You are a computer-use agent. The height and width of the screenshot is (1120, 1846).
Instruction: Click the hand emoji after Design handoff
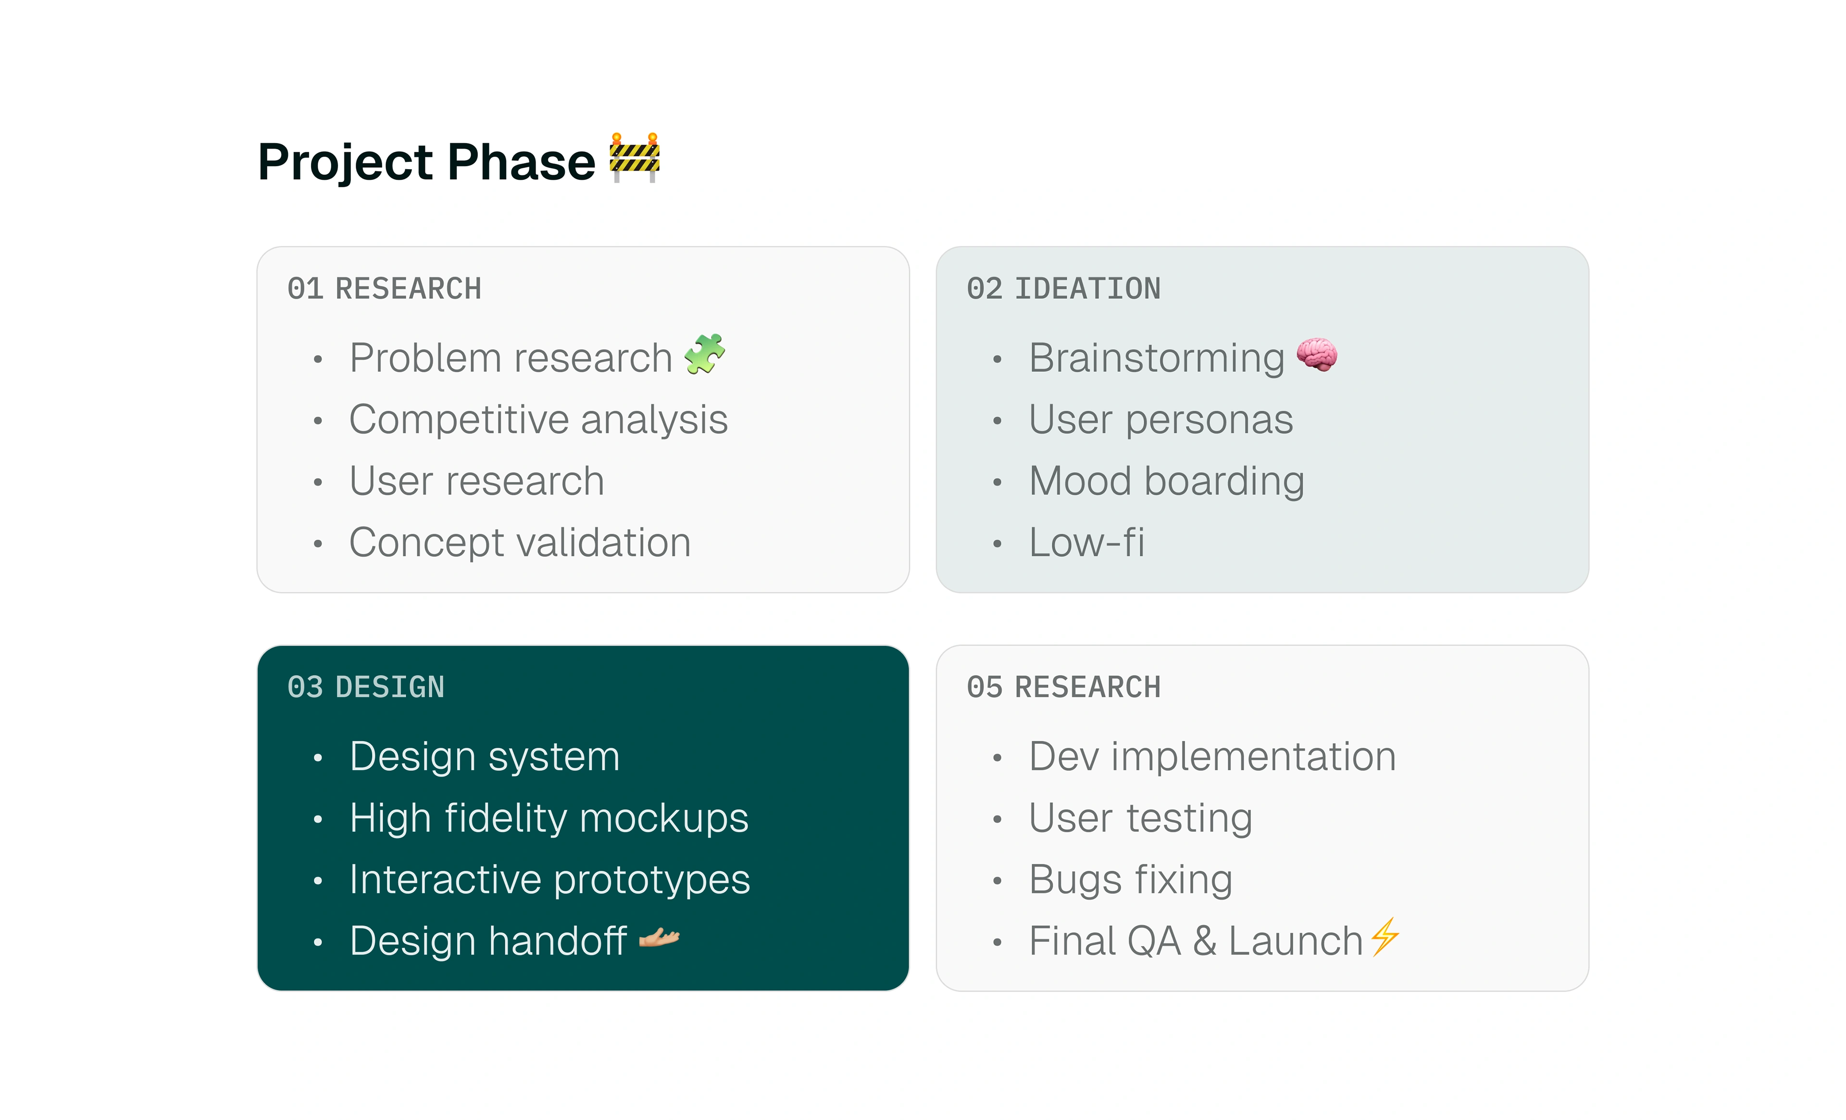(659, 938)
